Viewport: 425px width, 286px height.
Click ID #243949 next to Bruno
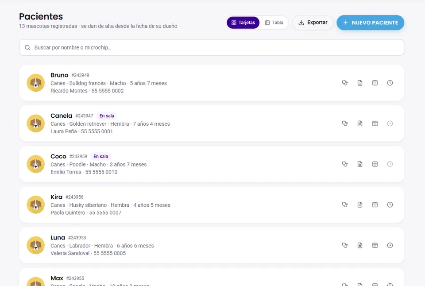click(80, 75)
